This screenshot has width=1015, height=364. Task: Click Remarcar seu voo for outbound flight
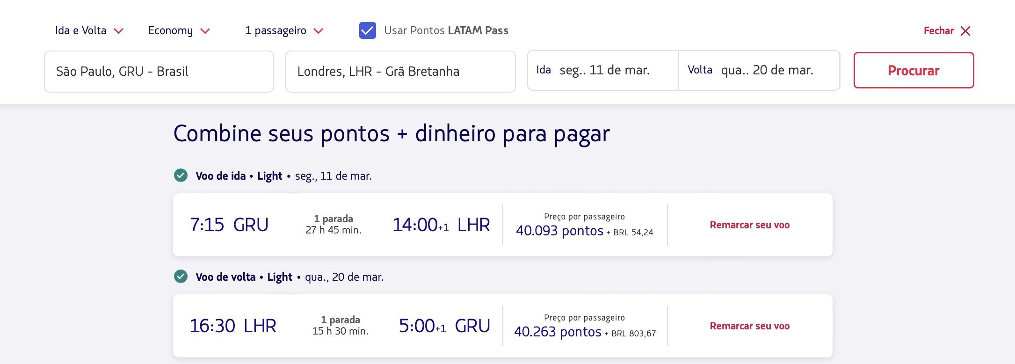(x=749, y=225)
